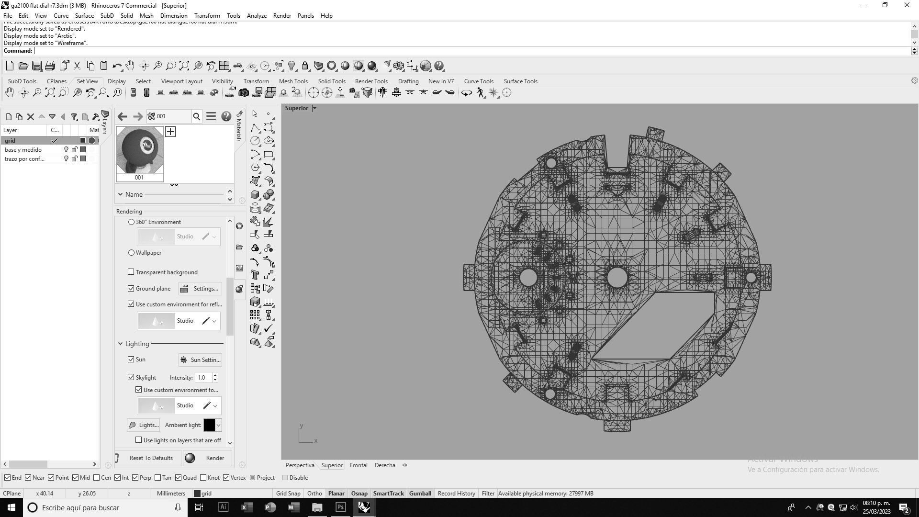
Task: Toggle the Sun checkbox
Action: point(131,360)
